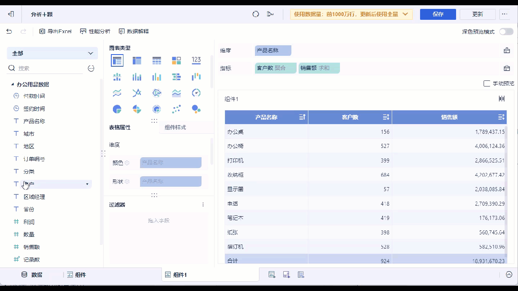Switch to the 表格属性 tab
The height and width of the screenshot is (291, 518).
coord(120,127)
